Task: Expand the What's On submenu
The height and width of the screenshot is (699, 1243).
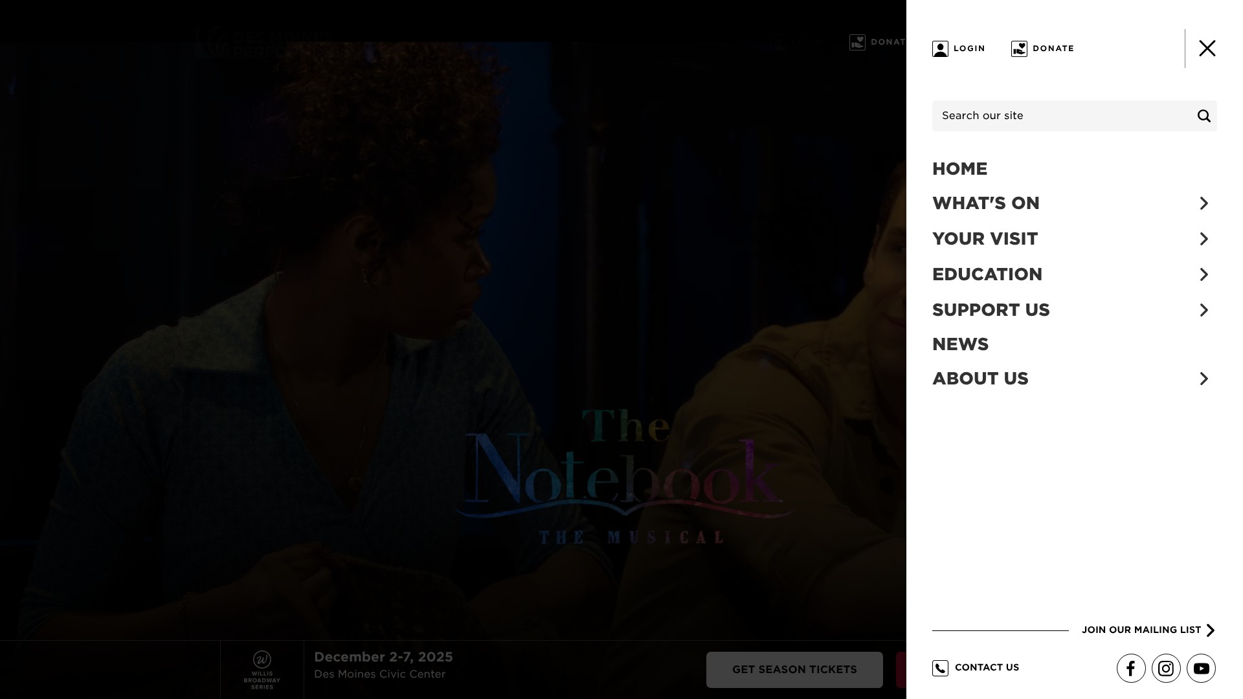Action: 1204,204
